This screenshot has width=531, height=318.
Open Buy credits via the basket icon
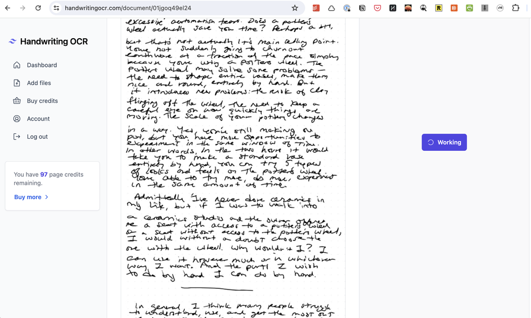pos(17,100)
